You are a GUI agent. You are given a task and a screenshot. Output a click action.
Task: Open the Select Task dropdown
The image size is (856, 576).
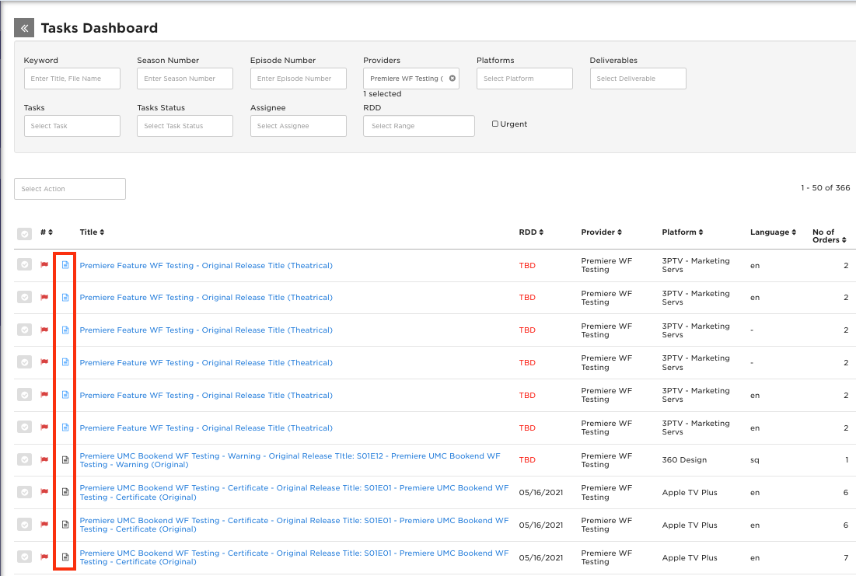[x=72, y=126]
